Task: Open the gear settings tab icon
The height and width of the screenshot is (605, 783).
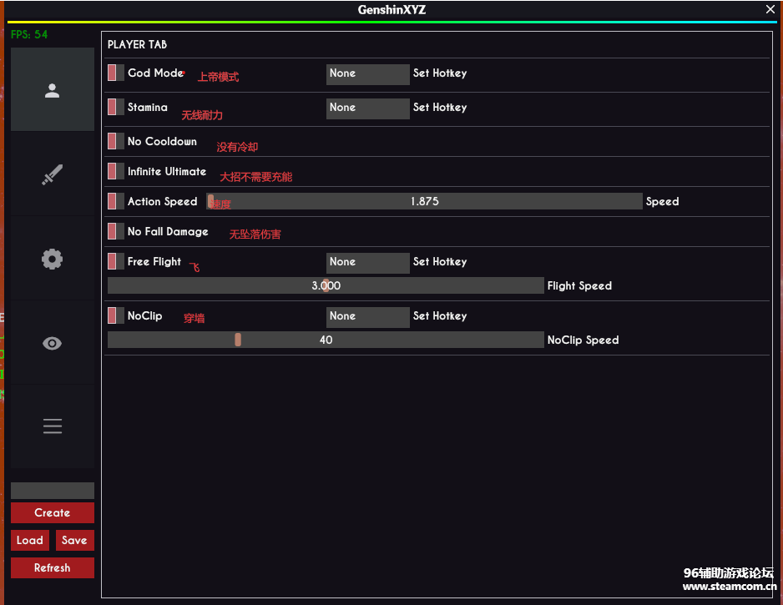Action: (x=53, y=259)
